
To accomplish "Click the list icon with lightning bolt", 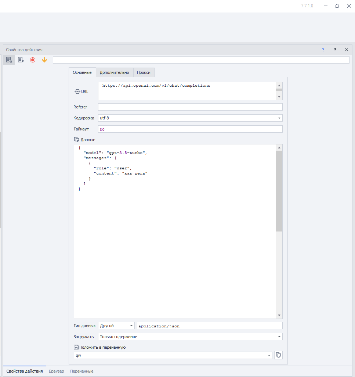I will click(x=21, y=60).
